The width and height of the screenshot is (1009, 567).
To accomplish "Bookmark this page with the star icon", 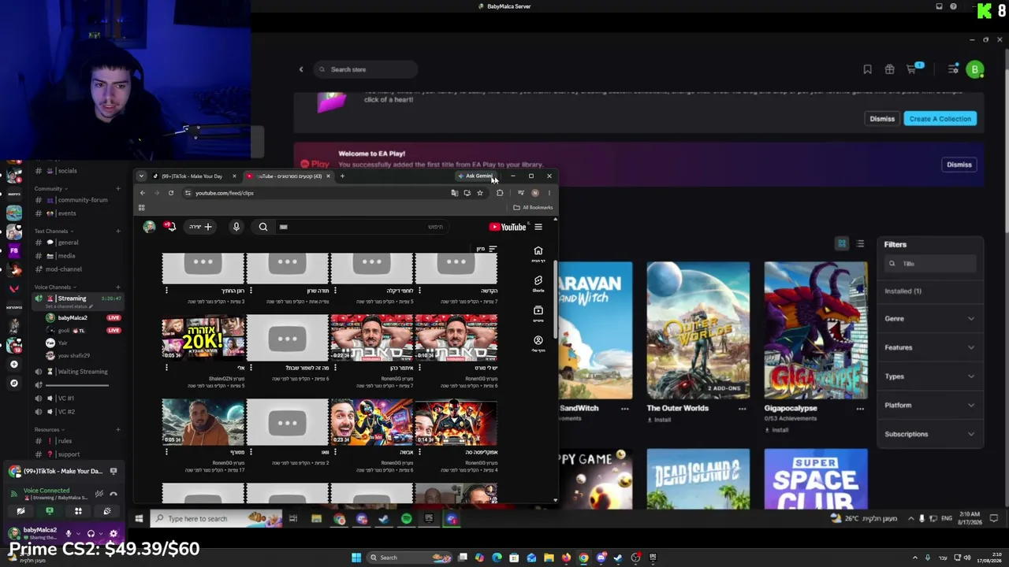I will coord(480,193).
